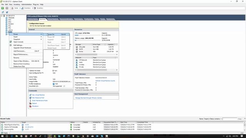
Task: Click right arrow of Storage list scrollbar
Action: [x=117, y=54]
